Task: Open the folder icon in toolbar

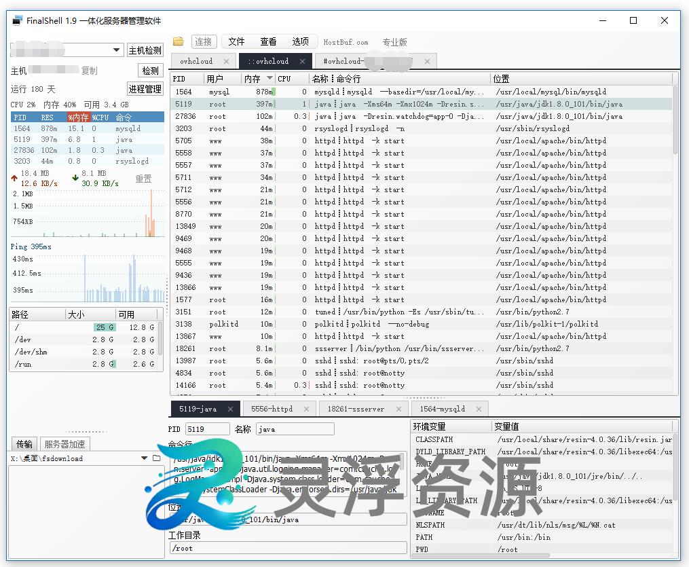Action: point(178,41)
